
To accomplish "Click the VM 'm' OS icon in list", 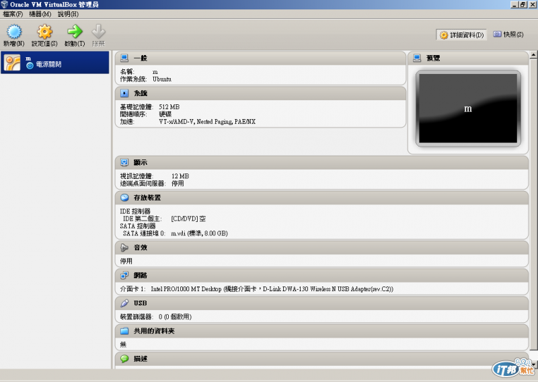I will coord(12,63).
